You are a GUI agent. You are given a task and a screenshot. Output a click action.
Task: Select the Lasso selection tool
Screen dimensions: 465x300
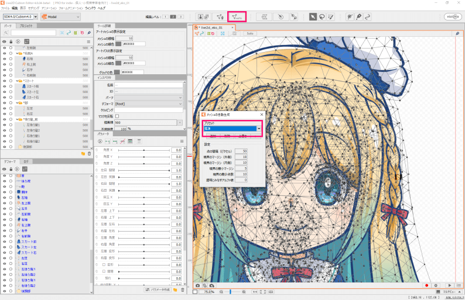tap(322, 17)
